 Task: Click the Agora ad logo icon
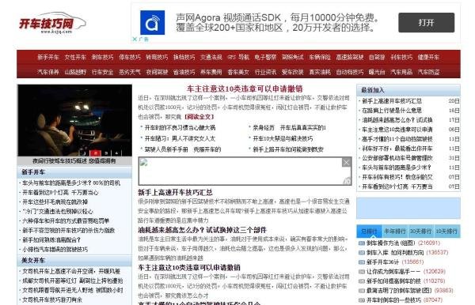click(x=152, y=23)
